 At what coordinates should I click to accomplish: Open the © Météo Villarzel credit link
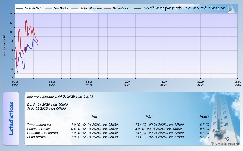point(227,144)
